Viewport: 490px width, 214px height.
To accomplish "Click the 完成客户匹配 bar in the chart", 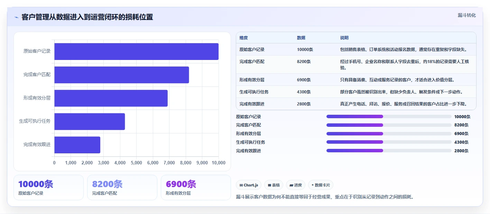I will point(122,75).
